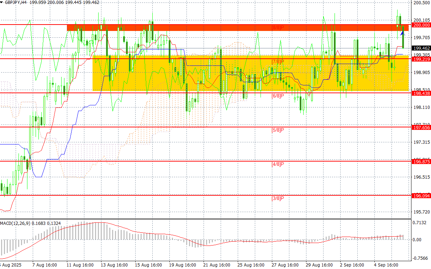
Task: Select the MACD(12,26,9) indicator label
Action: click(15, 223)
